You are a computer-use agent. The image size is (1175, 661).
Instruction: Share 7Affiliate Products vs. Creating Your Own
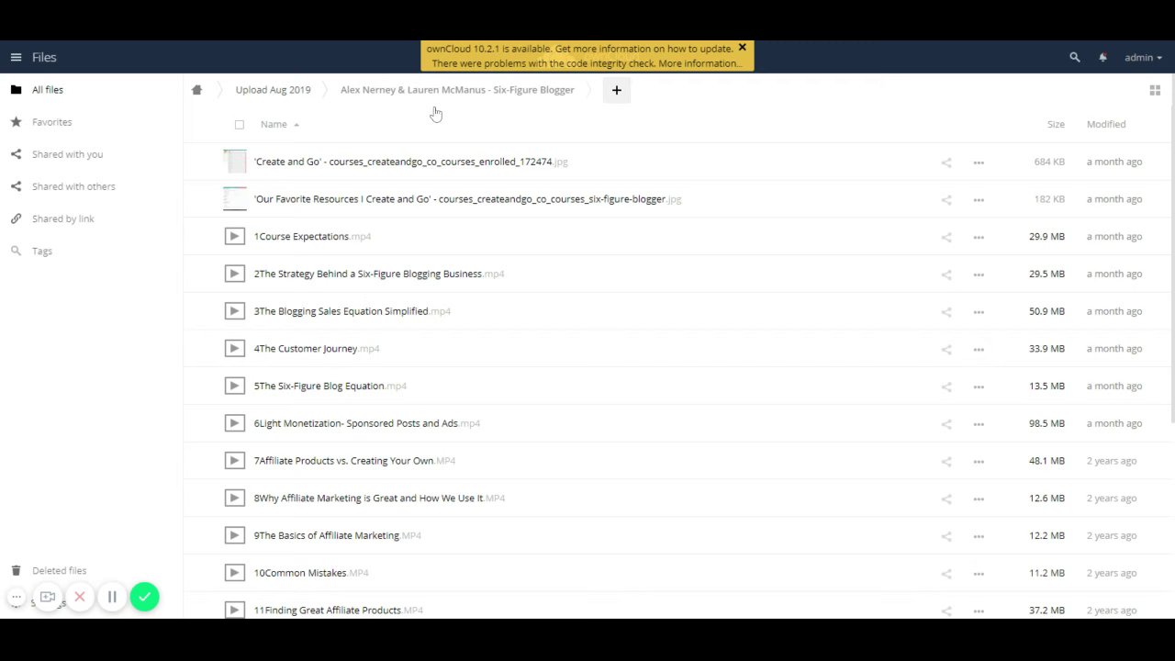click(946, 461)
